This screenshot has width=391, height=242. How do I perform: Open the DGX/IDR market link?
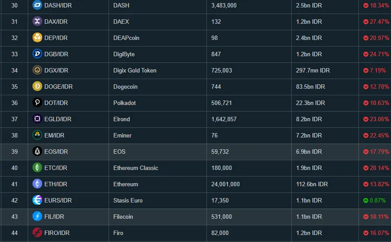tap(56, 71)
